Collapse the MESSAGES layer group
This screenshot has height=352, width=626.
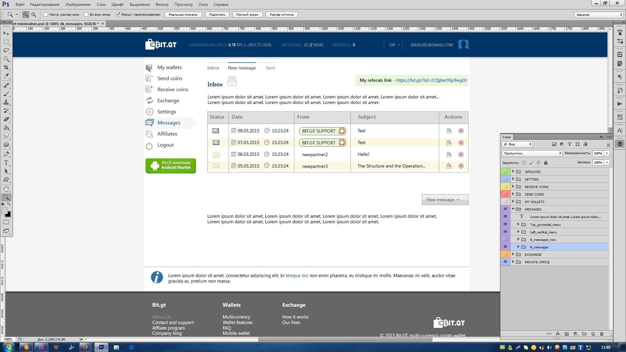pos(513,209)
